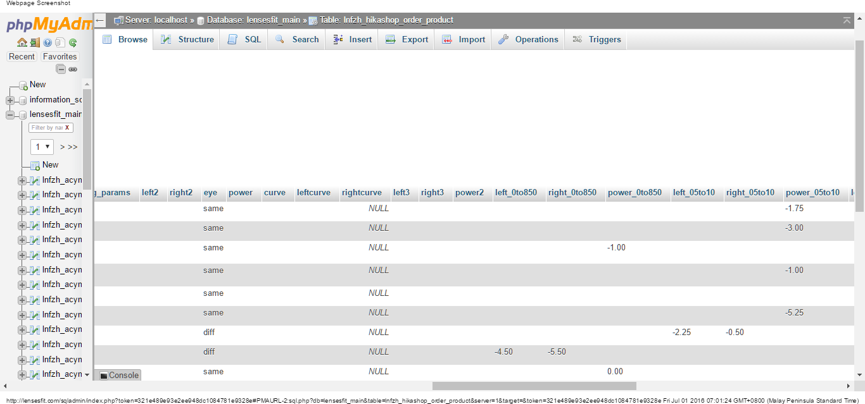The width and height of the screenshot is (865, 404).
Task: Sort by left_0to850 column header
Action: coord(516,193)
